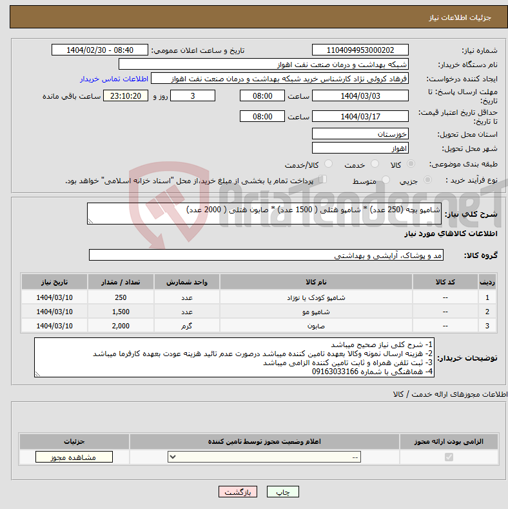Image resolution: width=508 pixels, height=509 pixels.
Task: Click the تاریخ نیاز column header
Action: click(55, 282)
